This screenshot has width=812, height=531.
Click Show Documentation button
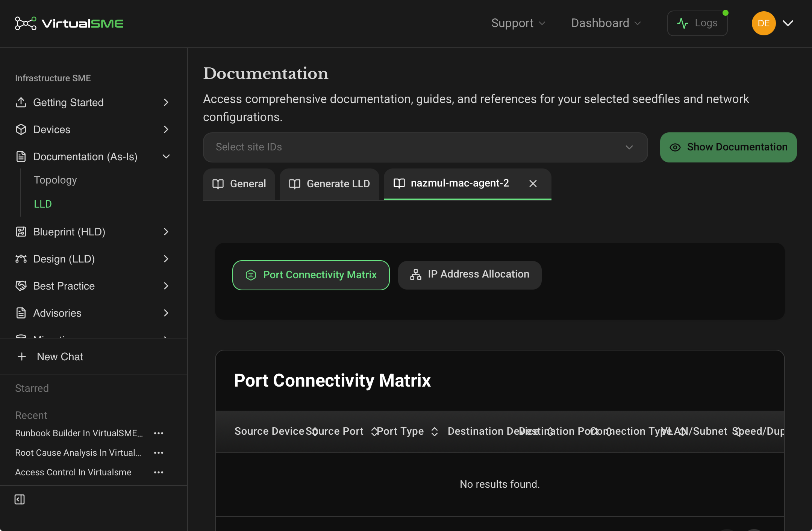pos(728,147)
